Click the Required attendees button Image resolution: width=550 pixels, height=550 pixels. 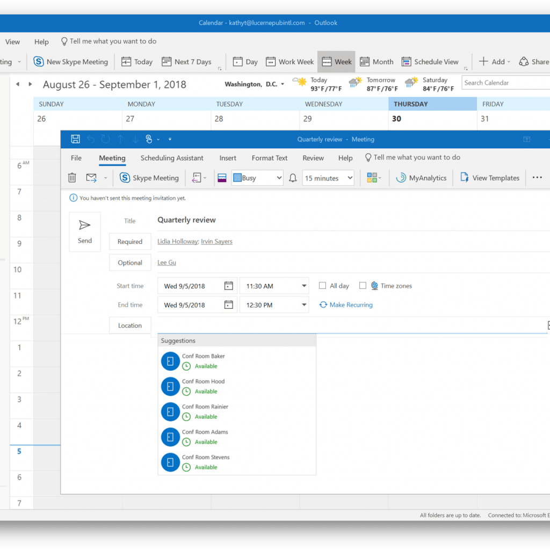[x=130, y=242]
